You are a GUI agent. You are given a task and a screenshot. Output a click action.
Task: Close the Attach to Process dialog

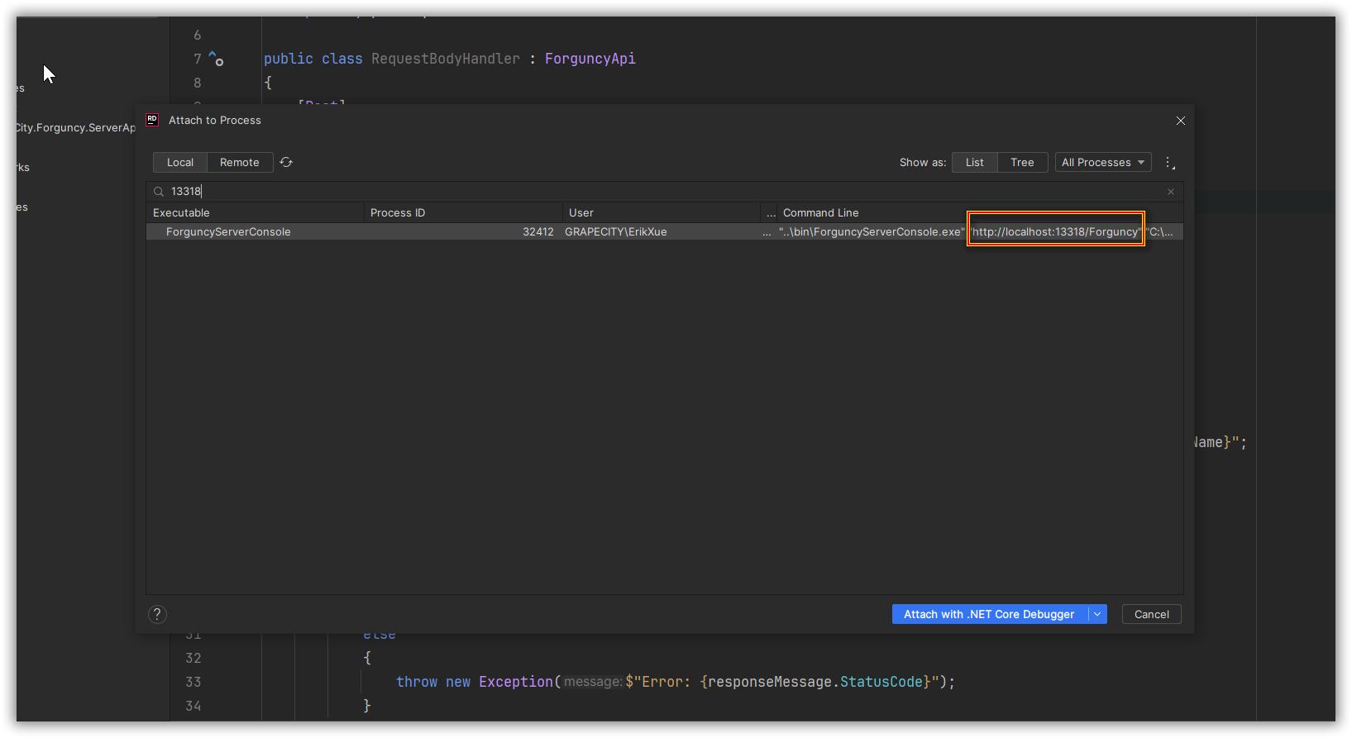tap(1180, 121)
